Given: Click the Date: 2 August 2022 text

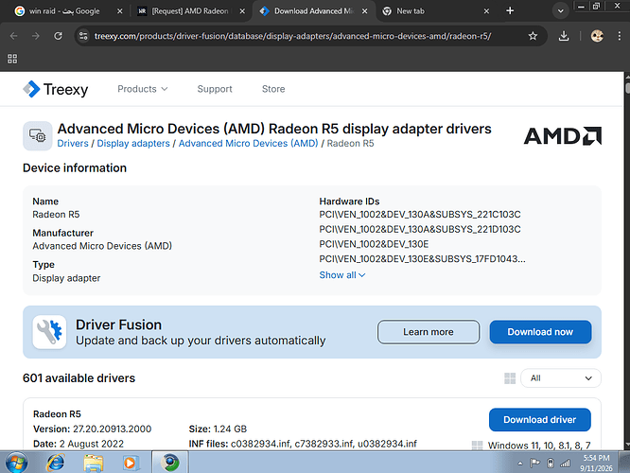Looking at the screenshot, I should click(79, 444).
